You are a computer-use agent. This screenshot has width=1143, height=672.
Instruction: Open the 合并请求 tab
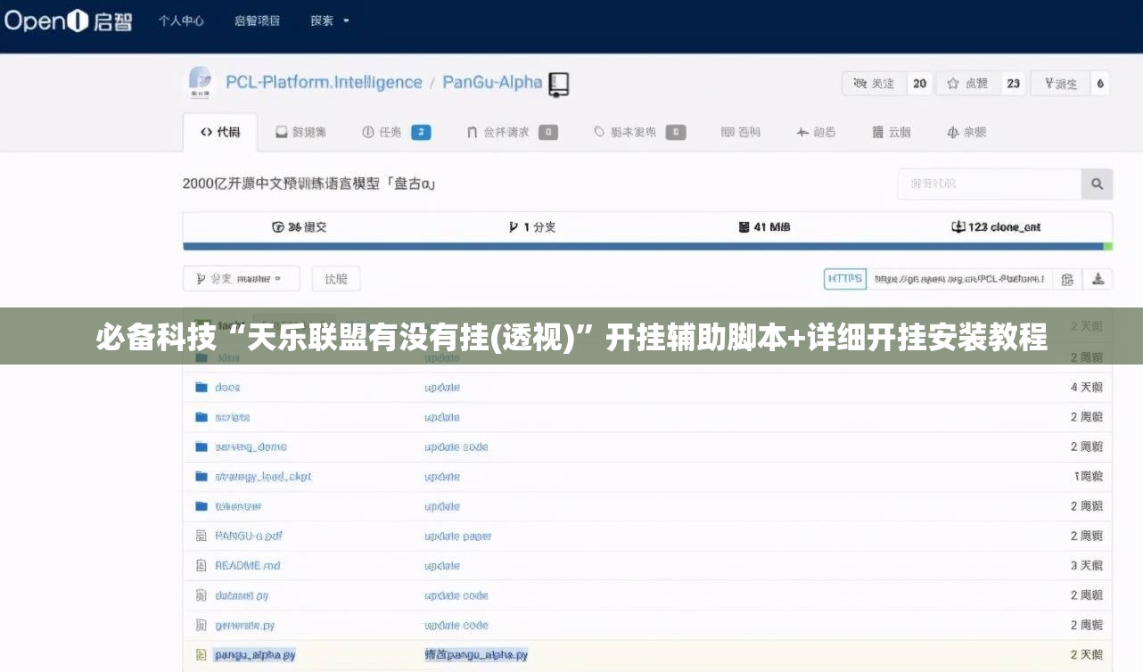(x=512, y=132)
